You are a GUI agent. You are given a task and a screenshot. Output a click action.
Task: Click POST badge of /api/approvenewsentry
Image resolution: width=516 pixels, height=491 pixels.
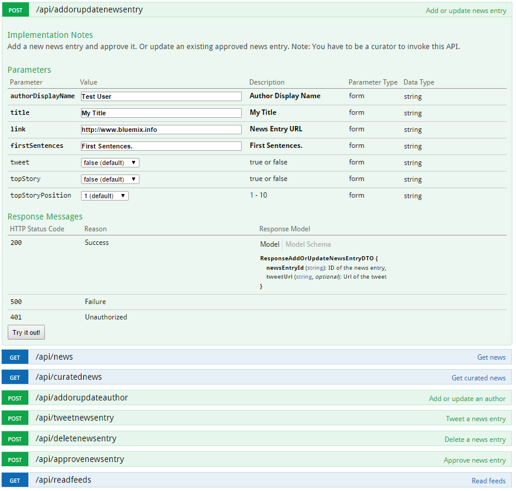point(15,460)
